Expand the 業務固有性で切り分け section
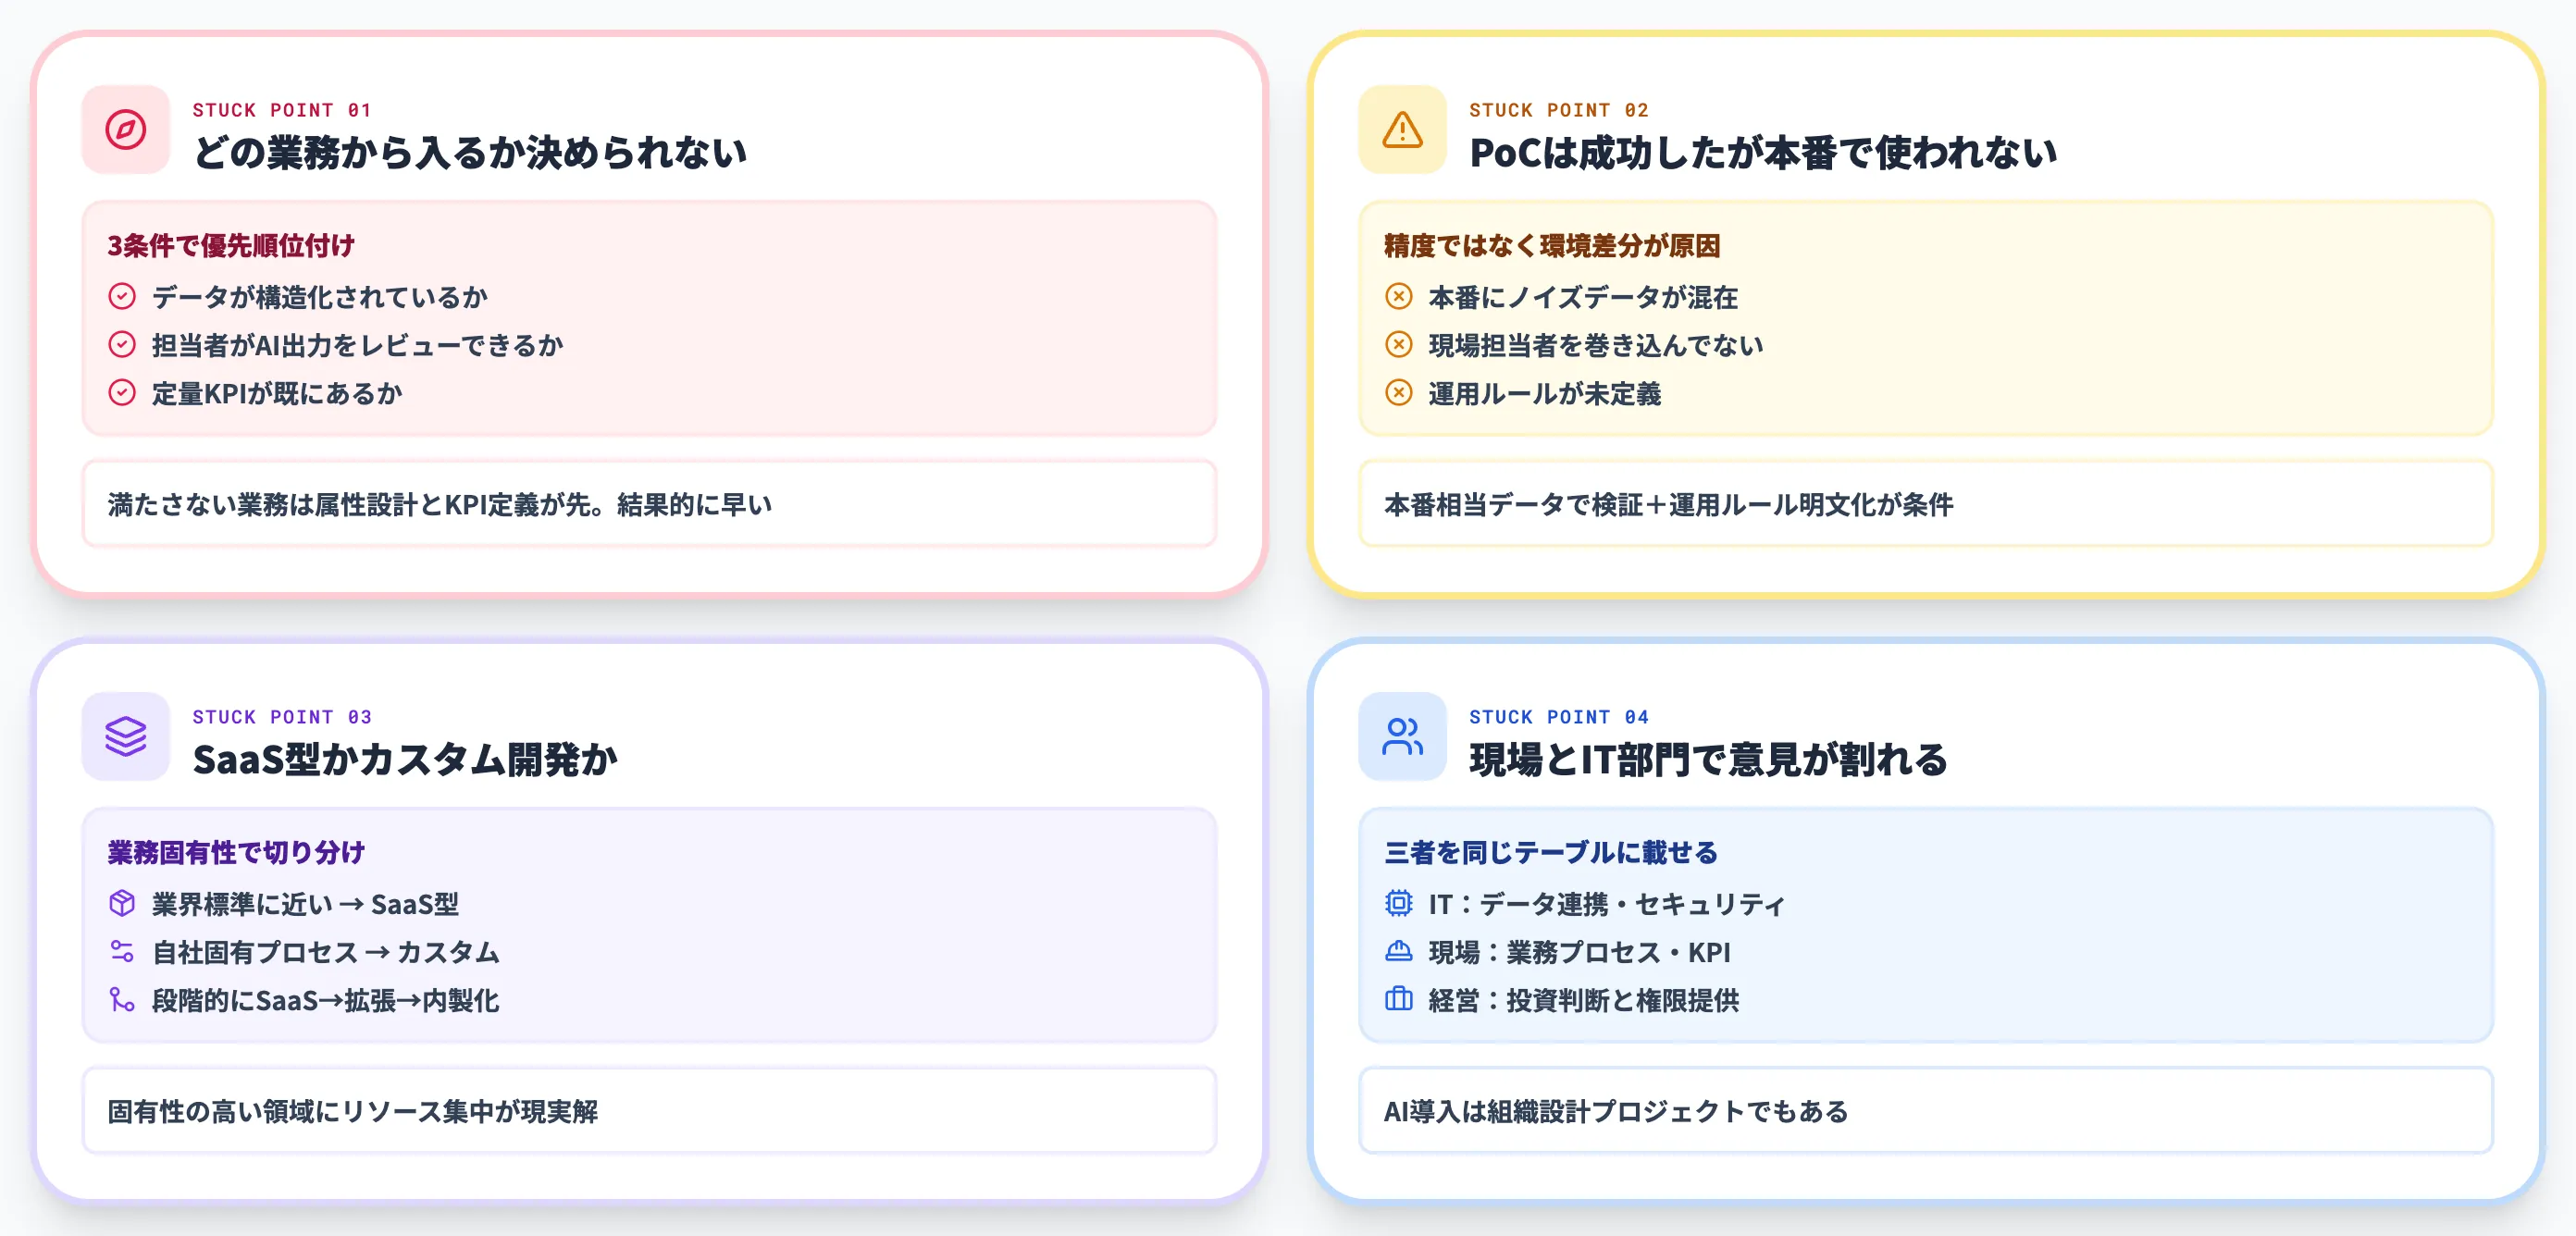This screenshot has width=2576, height=1236. [235, 852]
